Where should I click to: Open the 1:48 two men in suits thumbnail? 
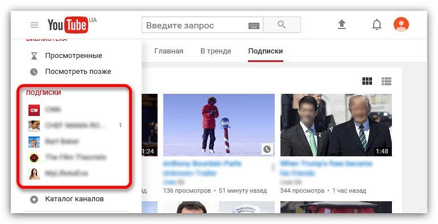336,125
